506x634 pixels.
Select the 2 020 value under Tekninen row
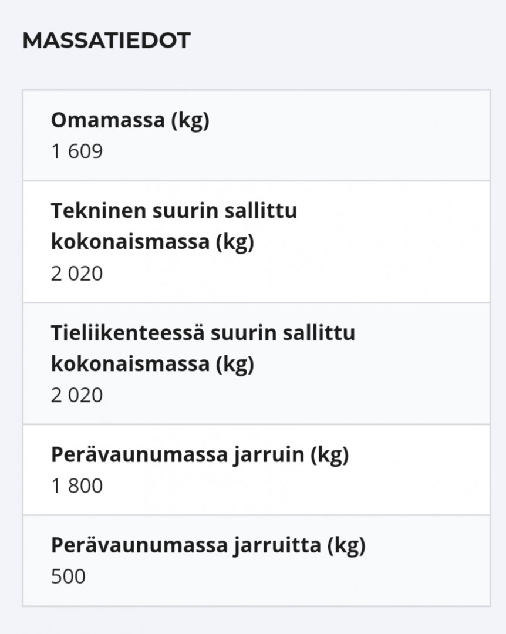[x=77, y=274]
